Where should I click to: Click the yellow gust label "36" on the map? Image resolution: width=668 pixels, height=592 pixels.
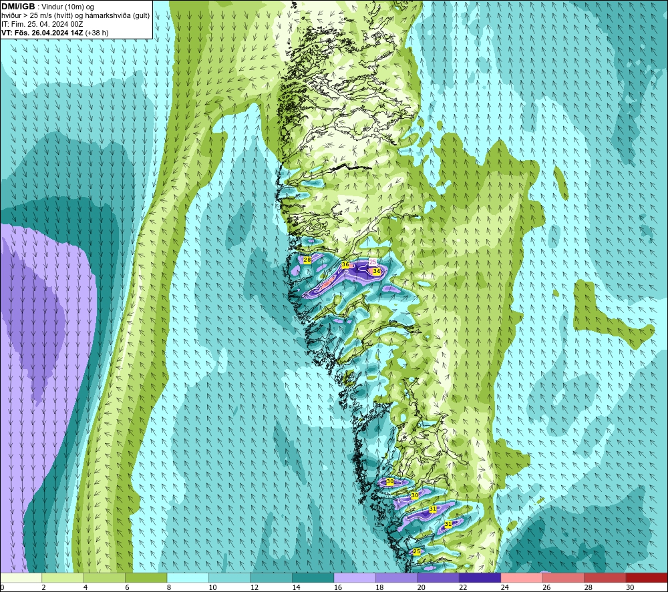point(345,265)
